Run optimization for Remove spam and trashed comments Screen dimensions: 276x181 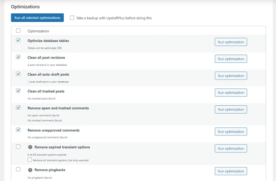tap(231, 110)
